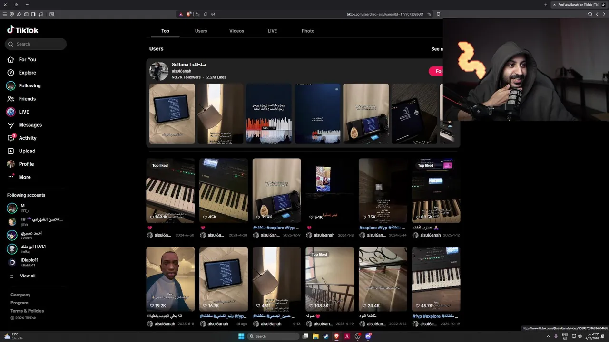Open the video with 54K likes
The height and width of the screenshot is (342, 609).
tap(330, 190)
